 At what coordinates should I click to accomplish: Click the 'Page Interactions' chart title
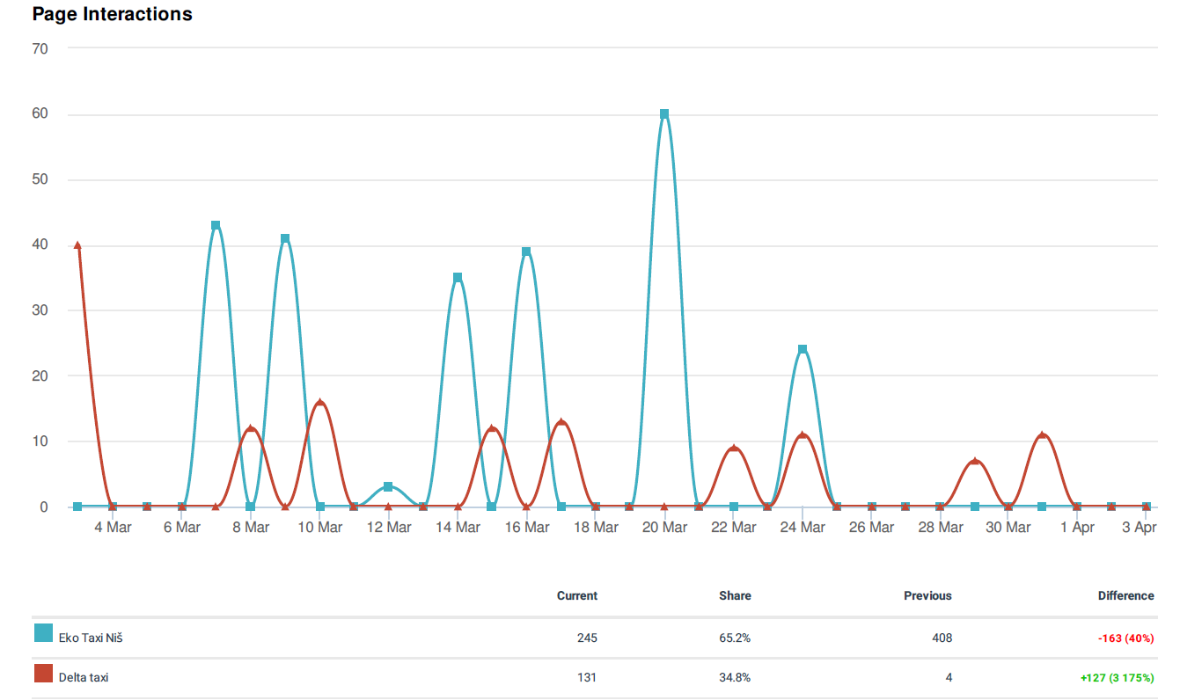coord(112,14)
